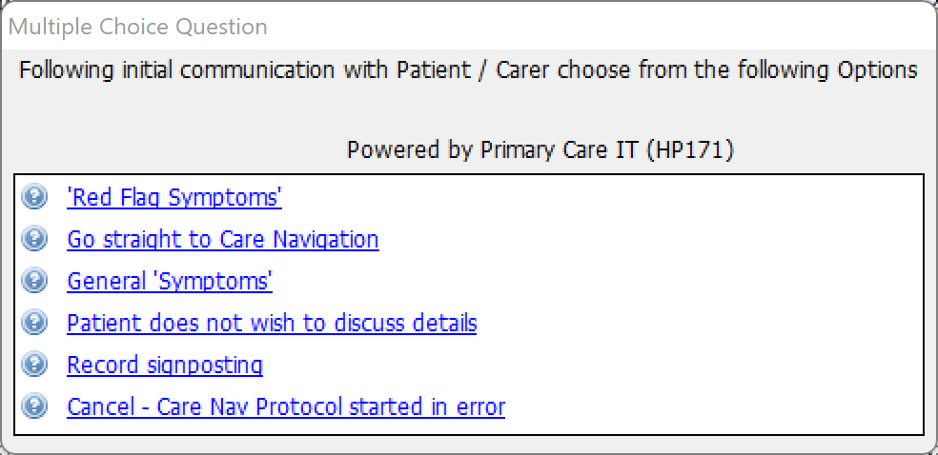Click the icon beside Patient does not wish to discuss
938x455 pixels.
(x=34, y=322)
